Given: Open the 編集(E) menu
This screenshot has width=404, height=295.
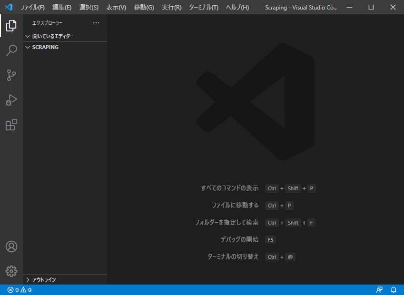Looking at the screenshot, I should point(62,7).
